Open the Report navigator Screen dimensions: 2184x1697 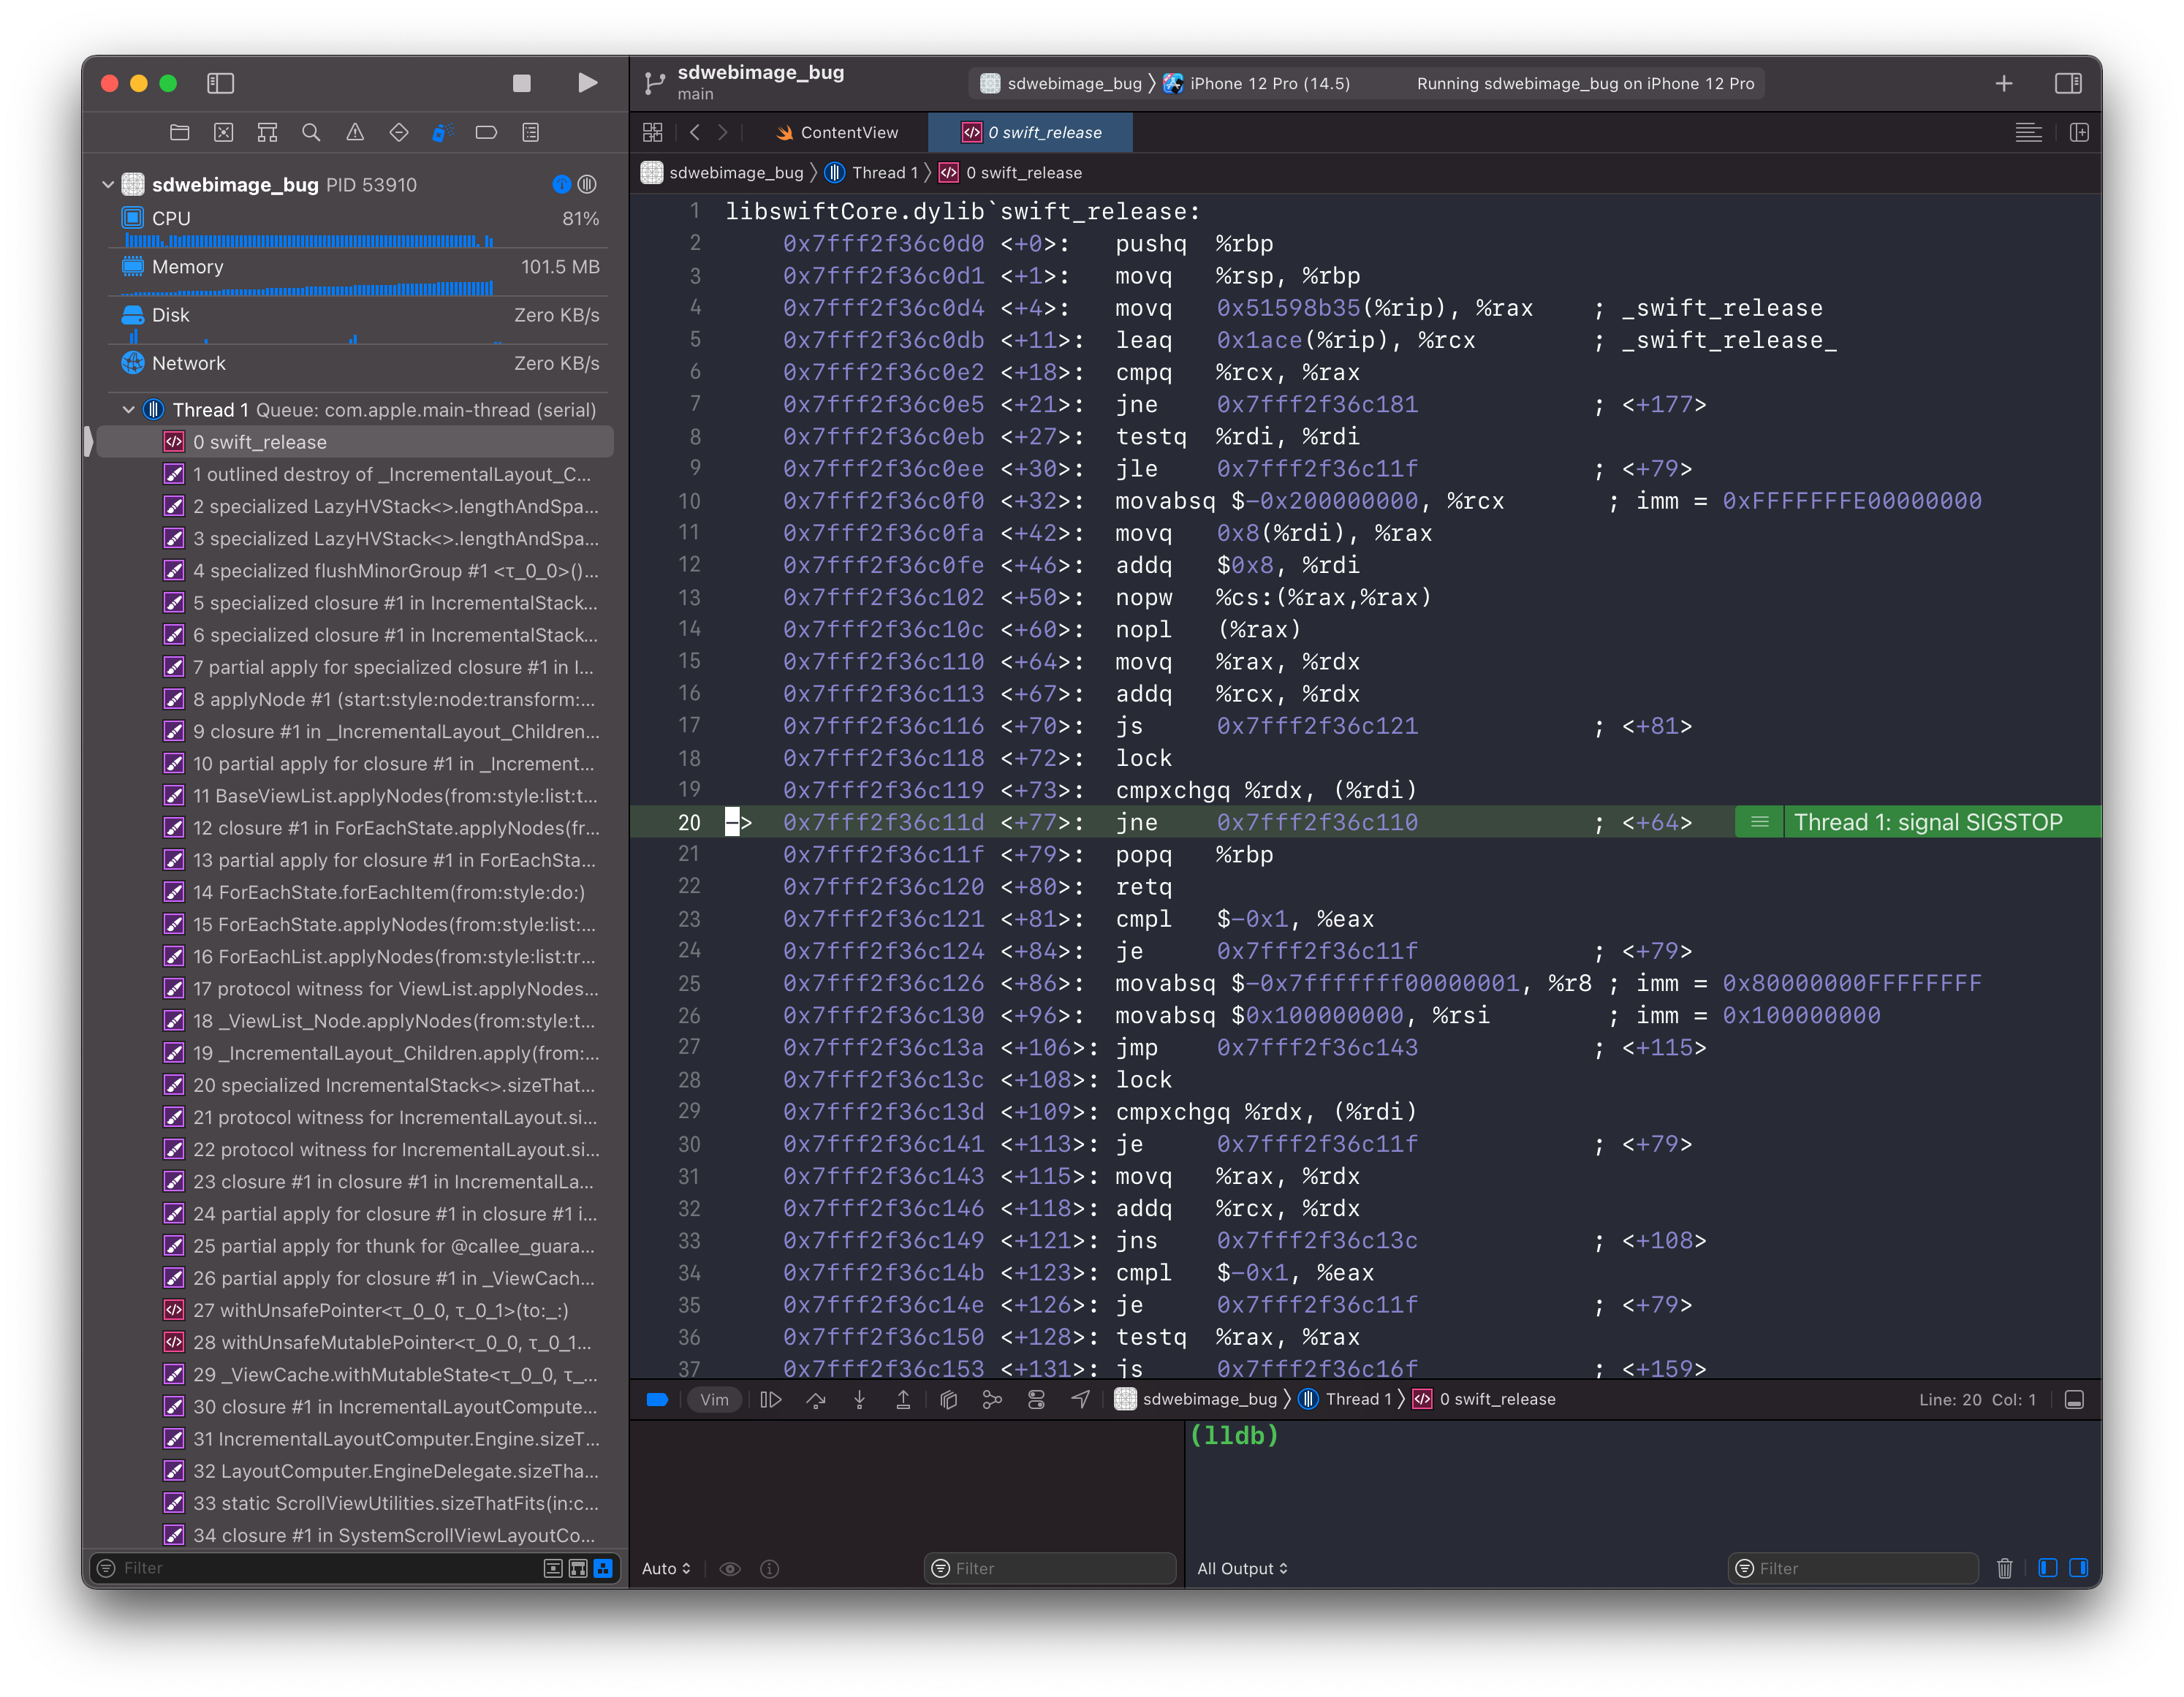pos(531,132)
